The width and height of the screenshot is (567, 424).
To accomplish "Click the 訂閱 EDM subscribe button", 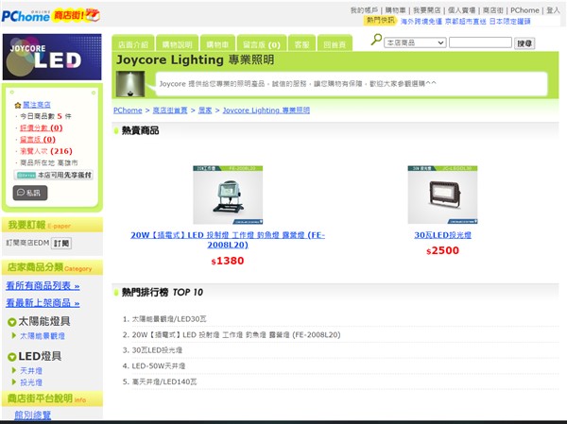I will tap(61, 244).
